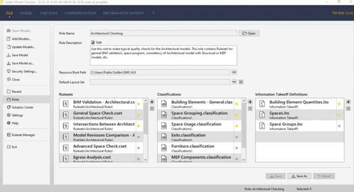Viewport: 354px width, 192px height.
Task: Click the Space Usage classification file icon
Action: coord(164,126)
